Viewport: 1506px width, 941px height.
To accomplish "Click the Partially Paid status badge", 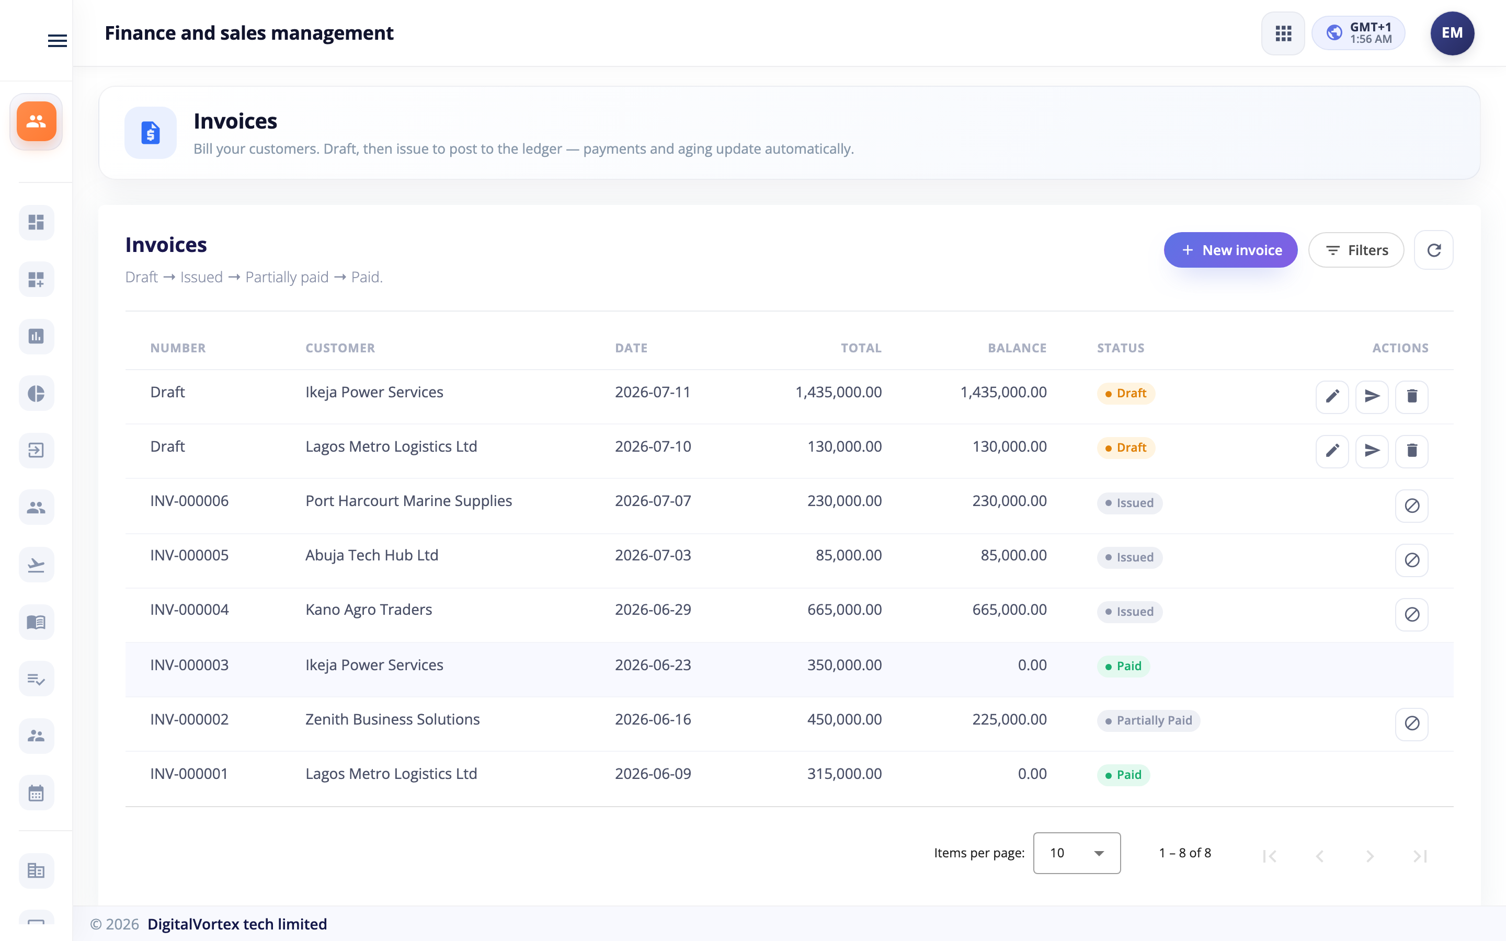I will tap(1148, 721).
